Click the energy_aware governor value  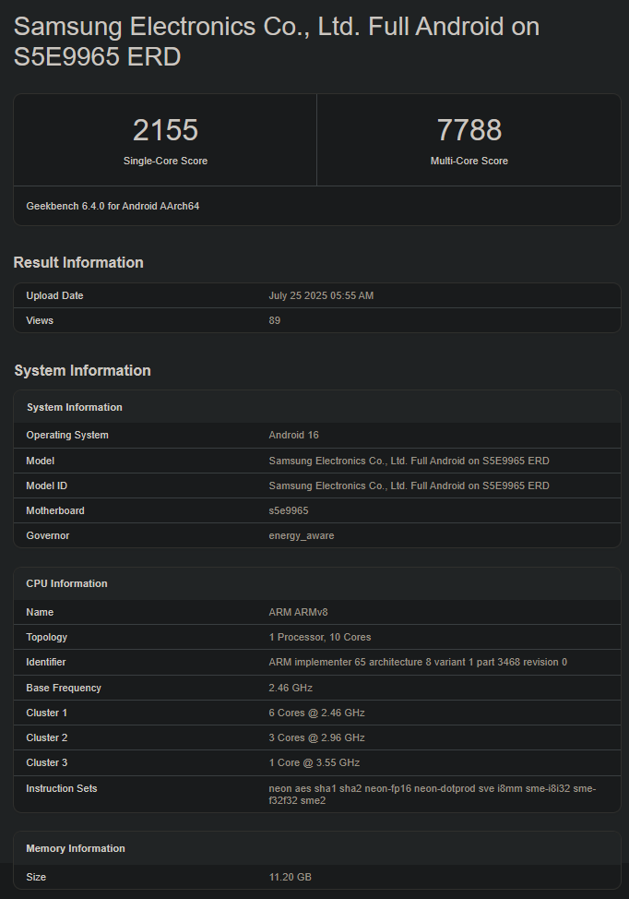302,535
